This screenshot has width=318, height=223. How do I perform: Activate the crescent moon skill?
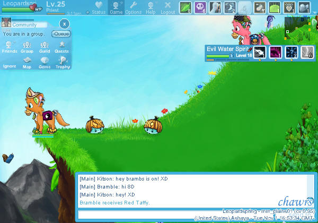[230, 7]
